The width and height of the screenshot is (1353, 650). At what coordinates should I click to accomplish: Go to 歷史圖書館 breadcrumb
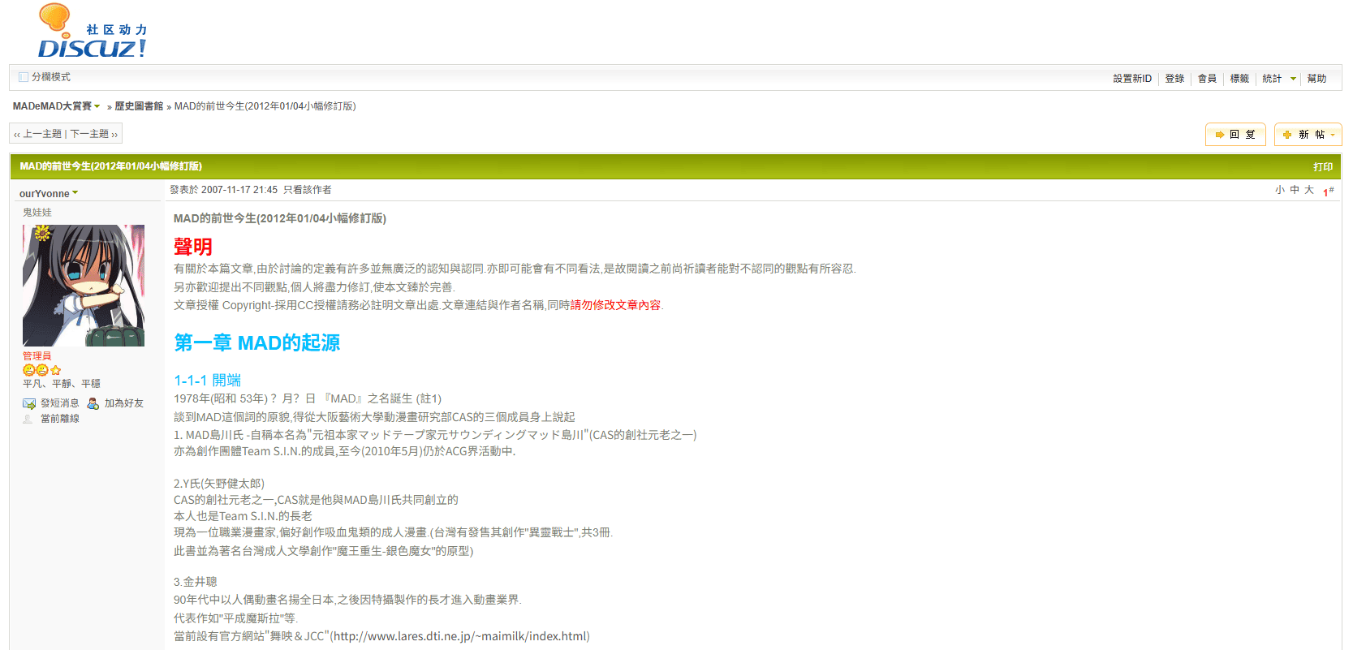[x=139, y=106]
